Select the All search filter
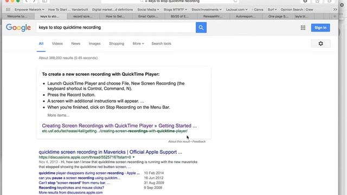Viewport: 347px width, 195px height. point(41,43)
